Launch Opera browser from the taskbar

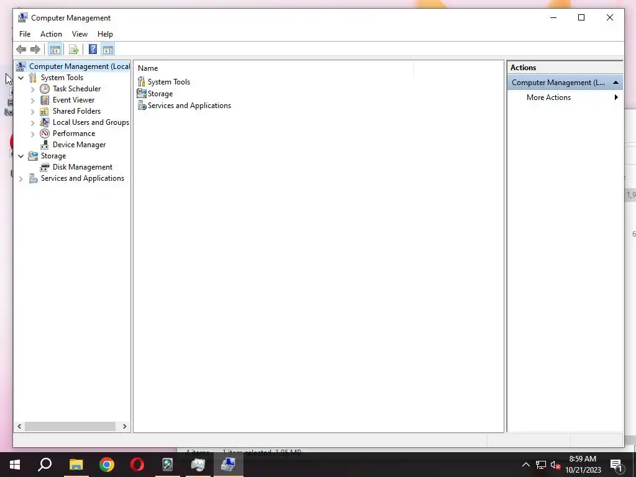[137, 465]
